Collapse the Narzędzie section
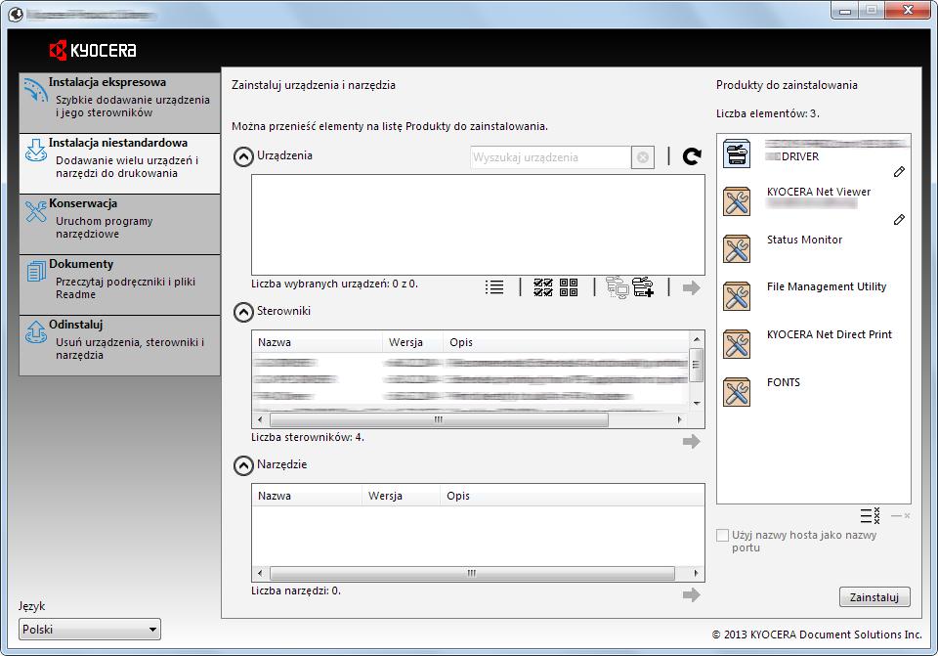The height and width of the screenshot is (656, 938). click(243, 465)
